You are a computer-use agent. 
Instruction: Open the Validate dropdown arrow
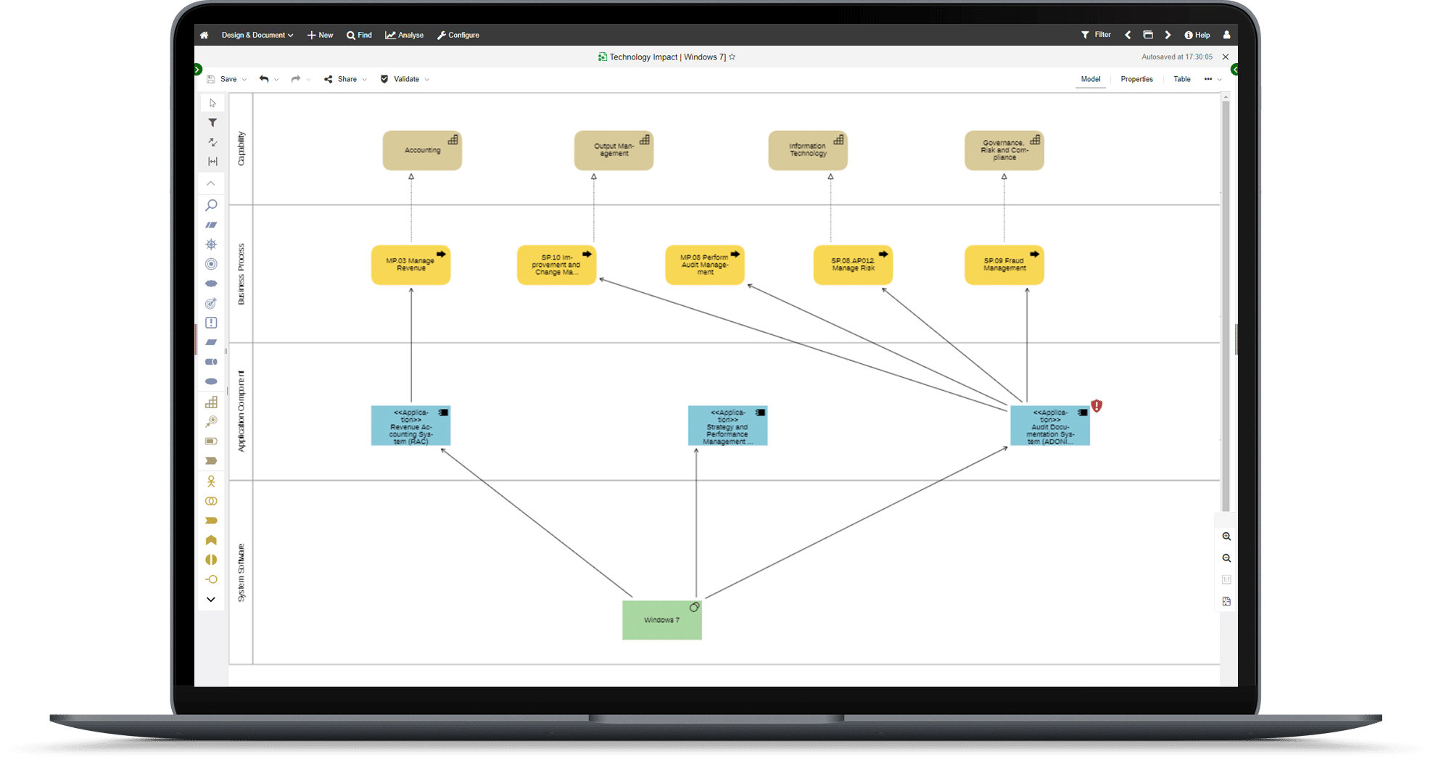[428, 79]
